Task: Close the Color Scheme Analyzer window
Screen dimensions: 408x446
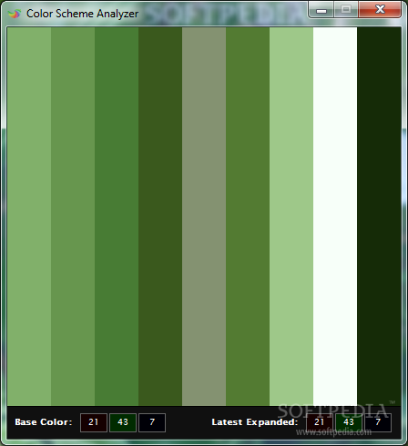Action: tap(380, 10)
